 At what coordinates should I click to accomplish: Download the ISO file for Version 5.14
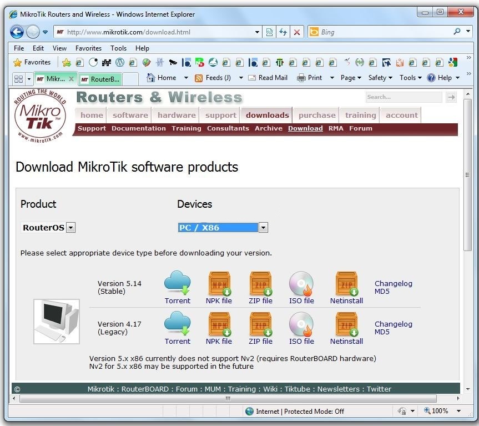pos(301,284)
